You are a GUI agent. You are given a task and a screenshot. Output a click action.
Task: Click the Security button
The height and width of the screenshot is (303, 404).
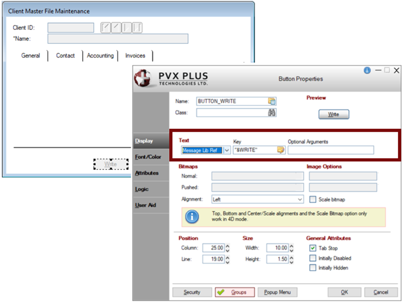click(191, 292)
